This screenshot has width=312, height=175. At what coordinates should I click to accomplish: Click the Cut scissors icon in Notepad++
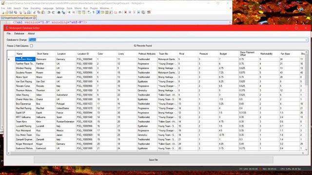coord(34,12)
